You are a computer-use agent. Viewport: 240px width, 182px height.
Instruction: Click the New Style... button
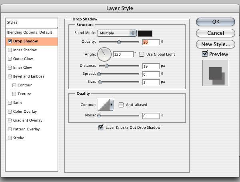(215, 44)
